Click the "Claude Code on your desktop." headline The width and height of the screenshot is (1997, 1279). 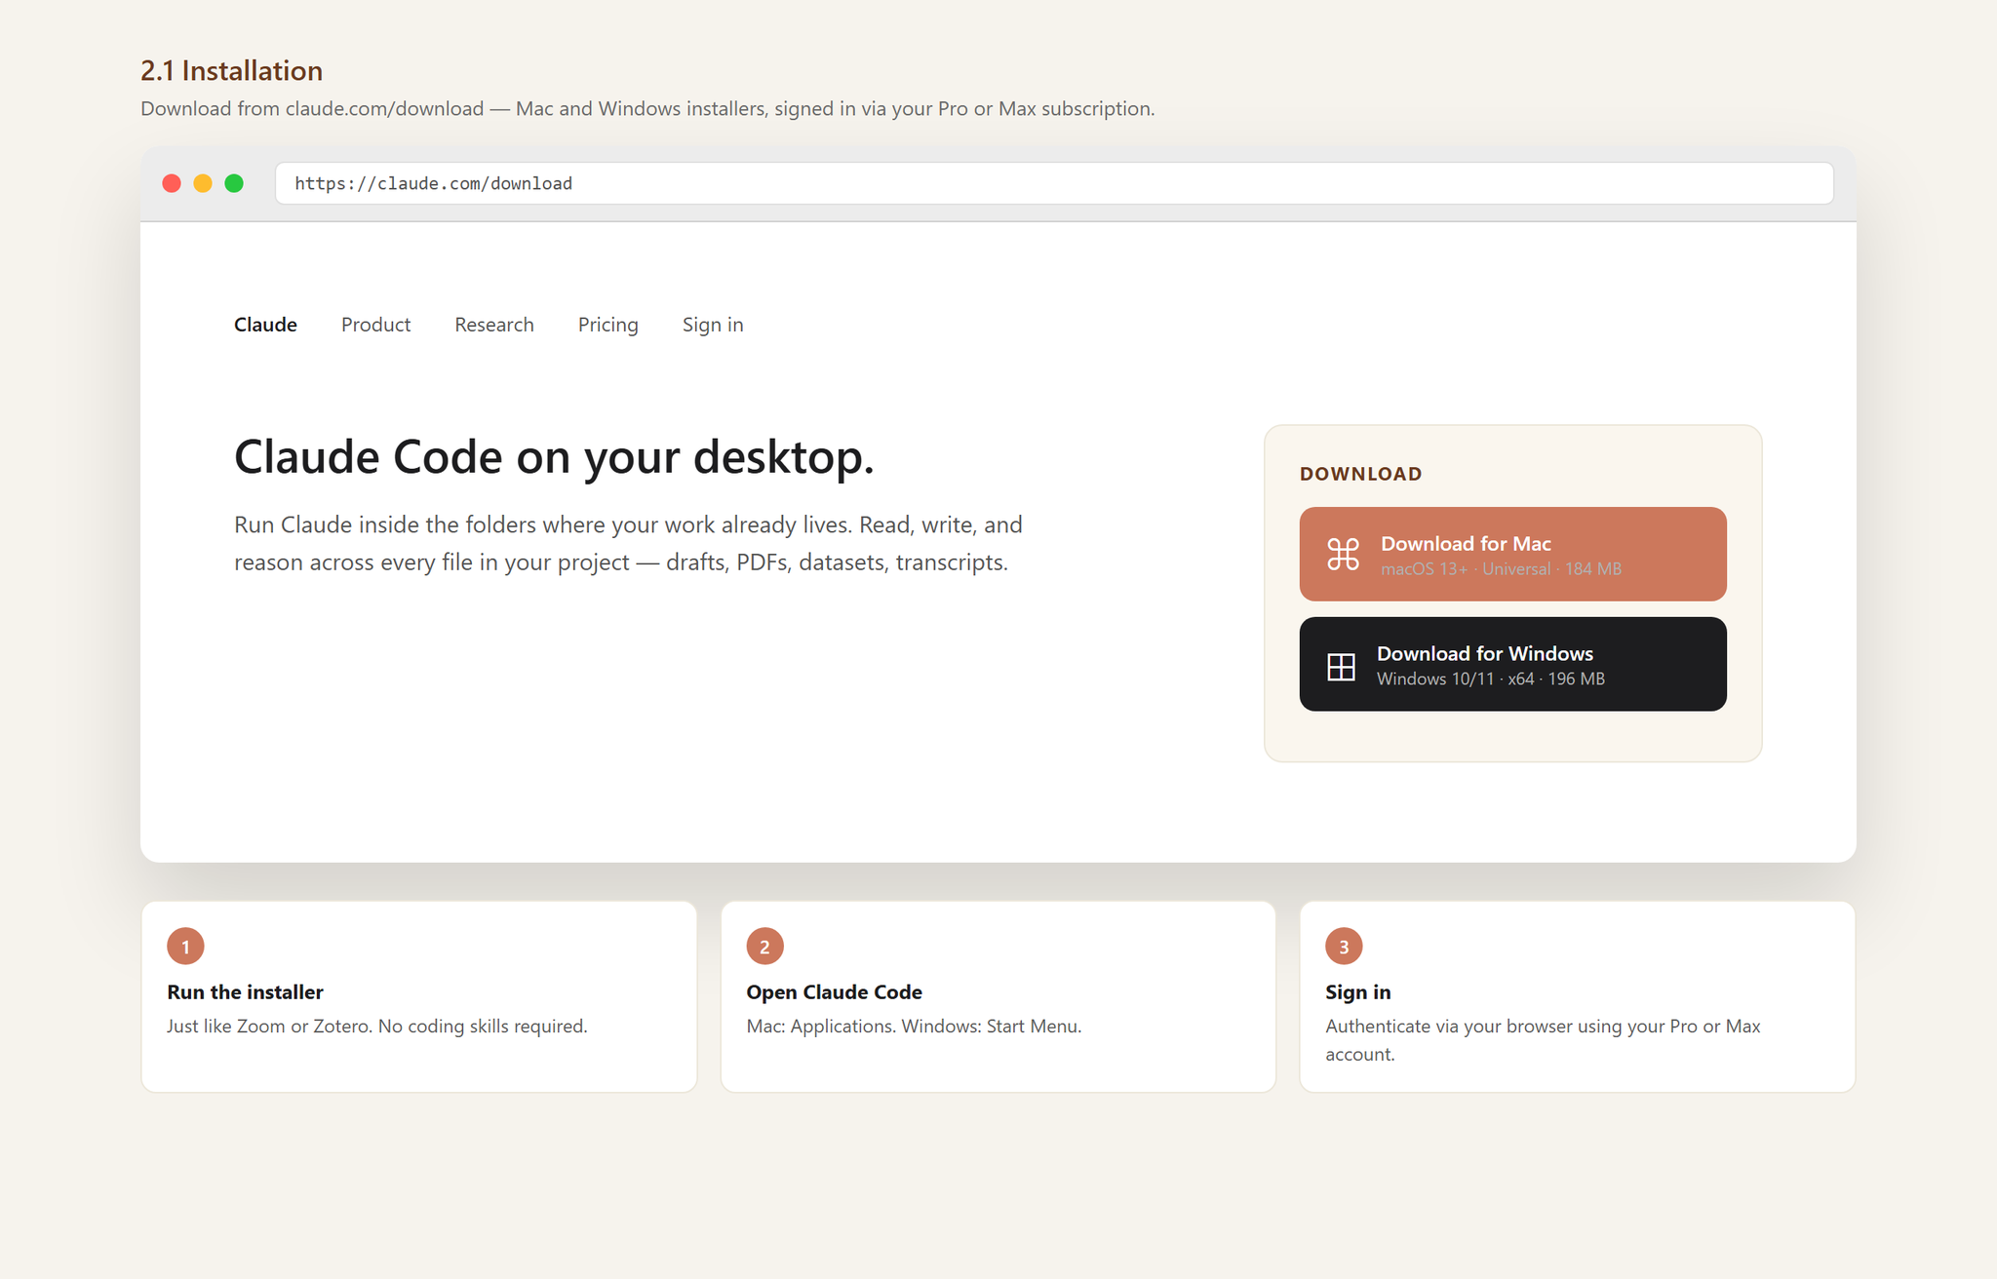pyautogui.click(x=554, y=456)
